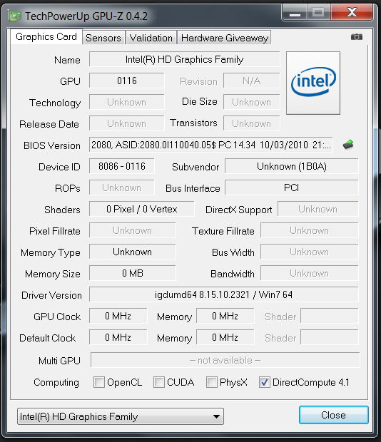
Task: Select the Hardware Giveaway tab
Action: pyautogui.click(x=225, y=38)
